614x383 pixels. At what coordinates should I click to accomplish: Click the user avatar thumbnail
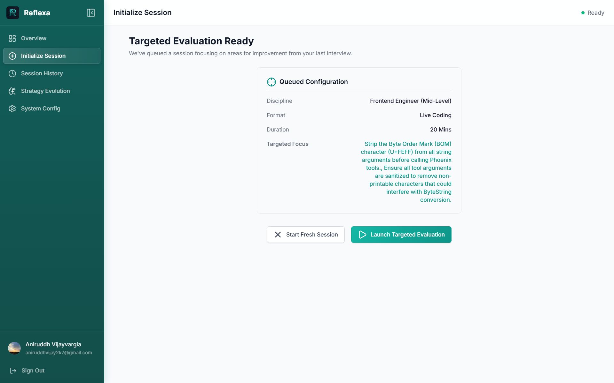tap(14, 348)
